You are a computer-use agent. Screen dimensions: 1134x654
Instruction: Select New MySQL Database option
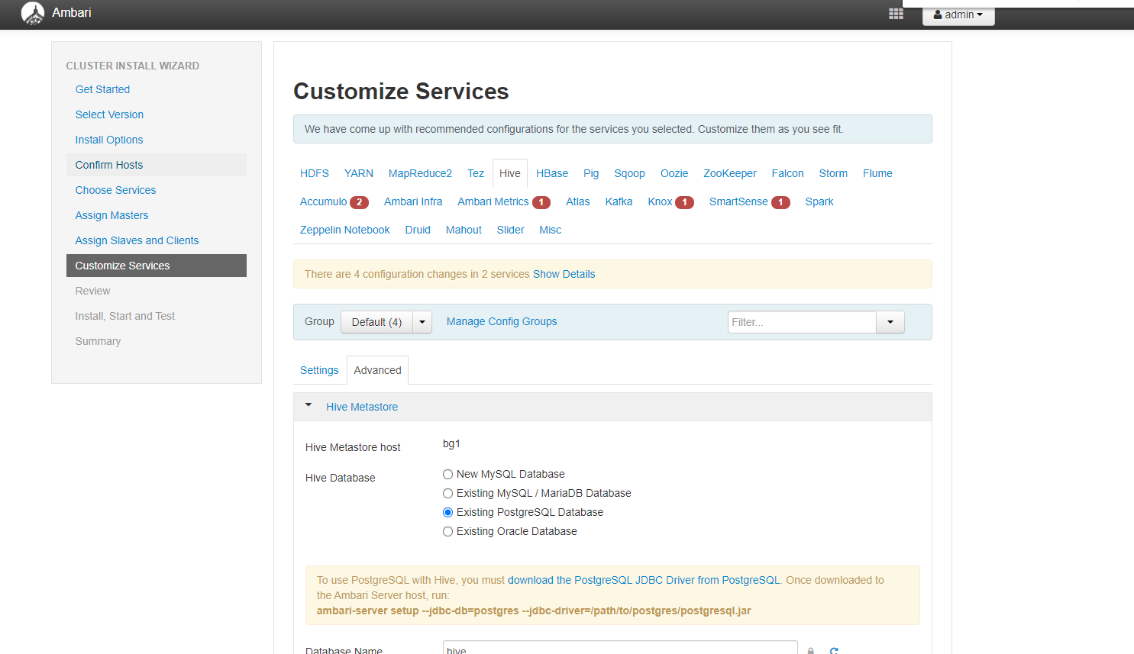(x=448, y=475)
